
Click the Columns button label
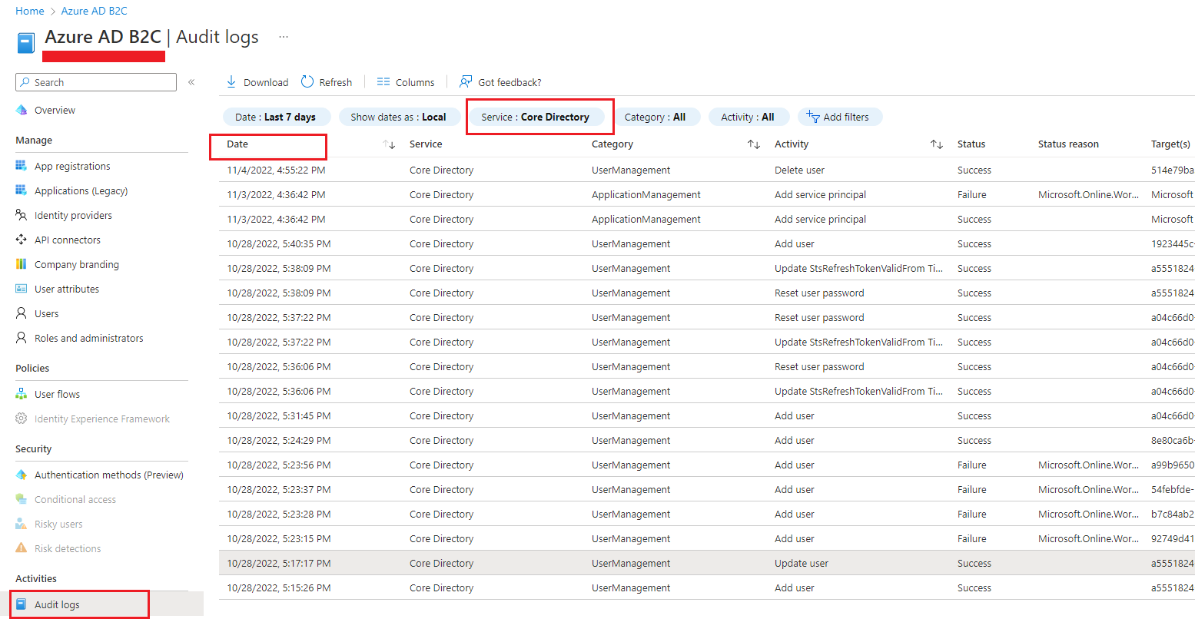415,82
